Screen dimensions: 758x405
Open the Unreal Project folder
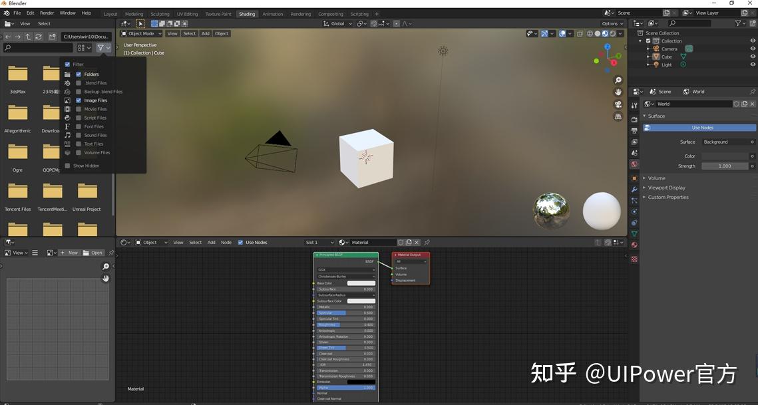click(87, 196)
